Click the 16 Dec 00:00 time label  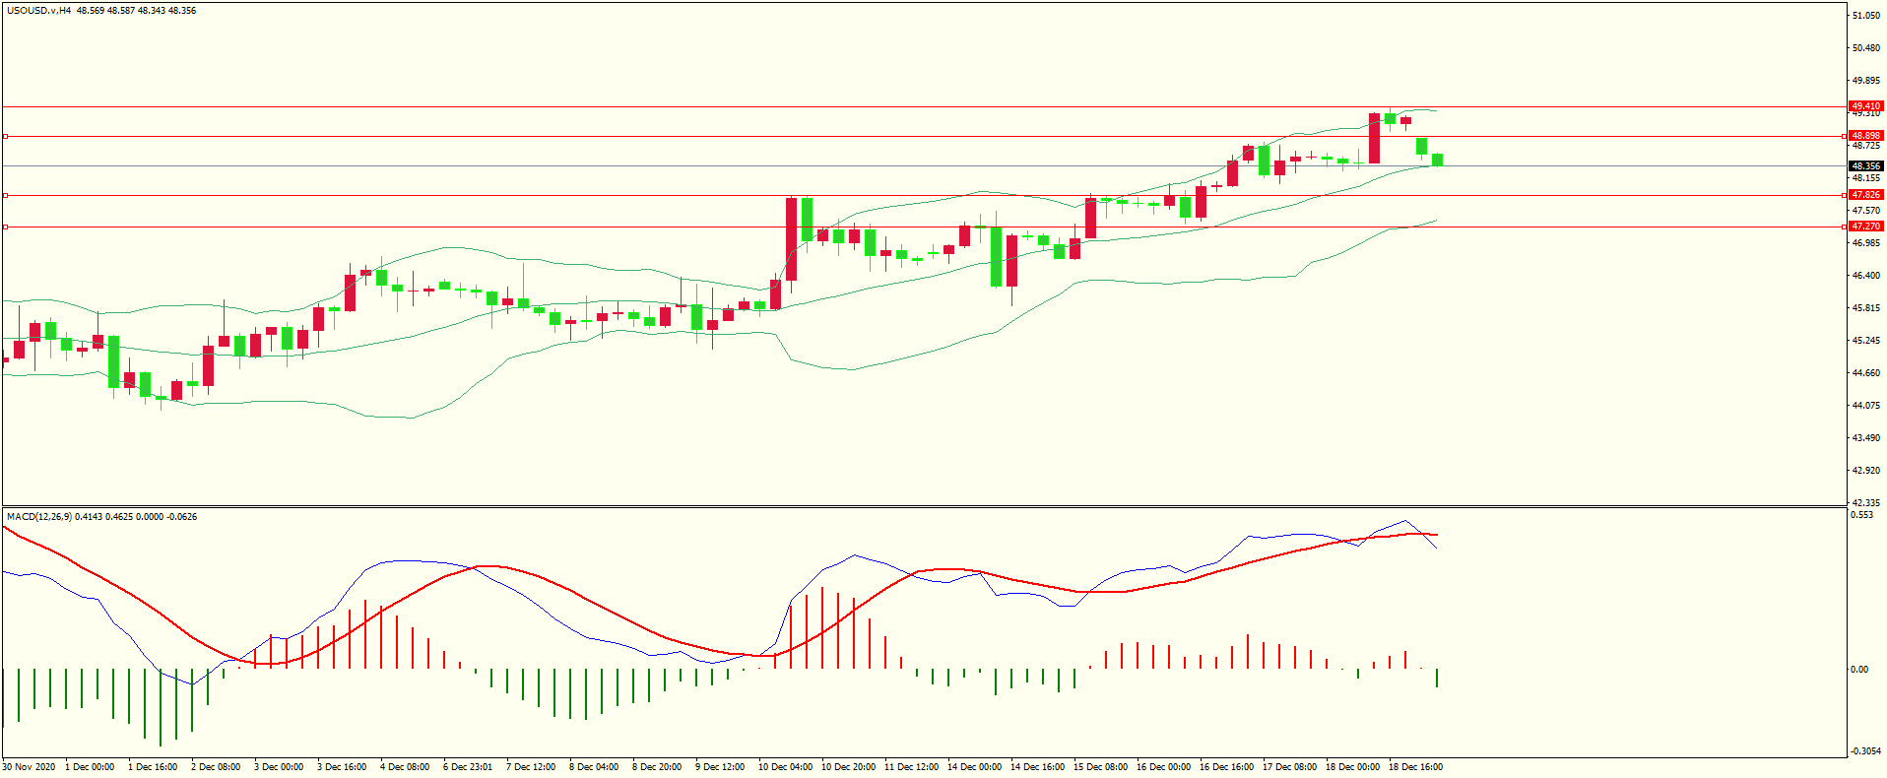click(x=1163, y=767)
